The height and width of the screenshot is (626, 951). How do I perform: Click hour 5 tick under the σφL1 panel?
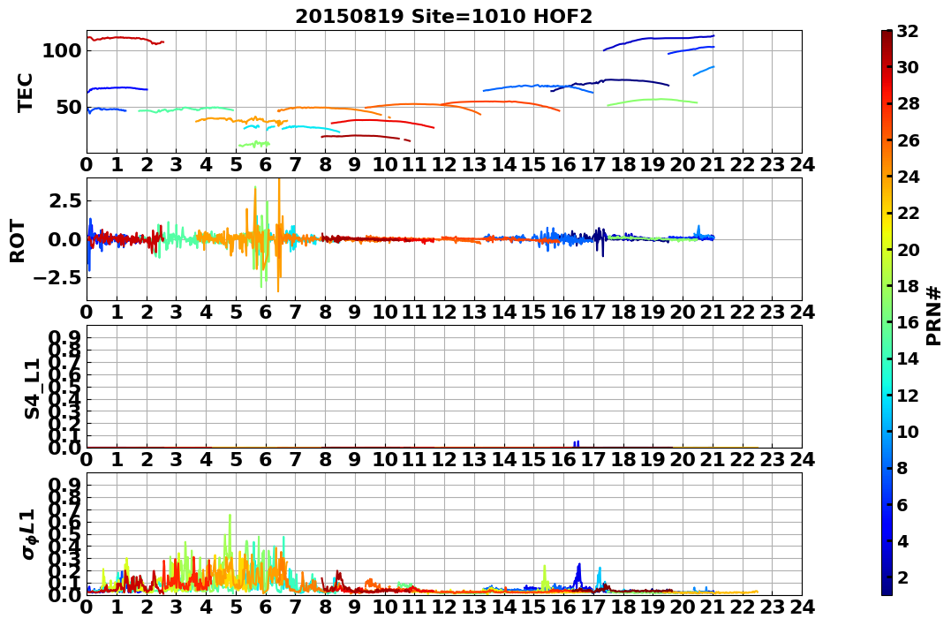[236, 607]
